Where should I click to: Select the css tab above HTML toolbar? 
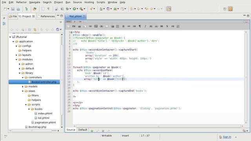80,22
